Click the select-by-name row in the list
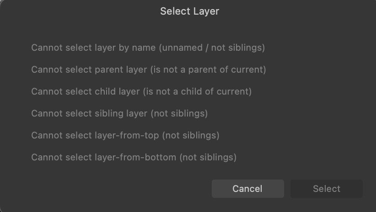376x212 pixels. coord(148,48)
